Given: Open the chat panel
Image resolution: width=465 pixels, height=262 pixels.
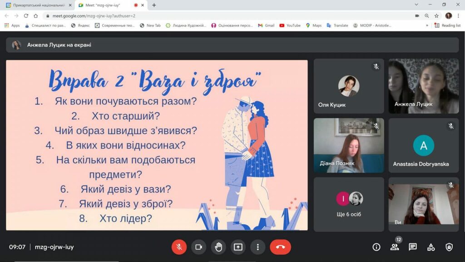Looking at the screenshot, I should 412,247.
